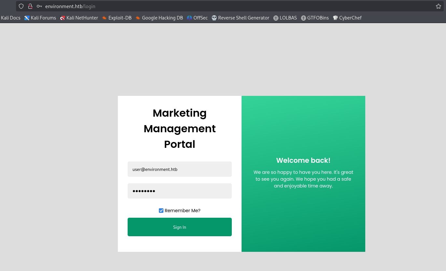Click the shield tracking protection icon

pyautogui.click(x=21, y=6)
